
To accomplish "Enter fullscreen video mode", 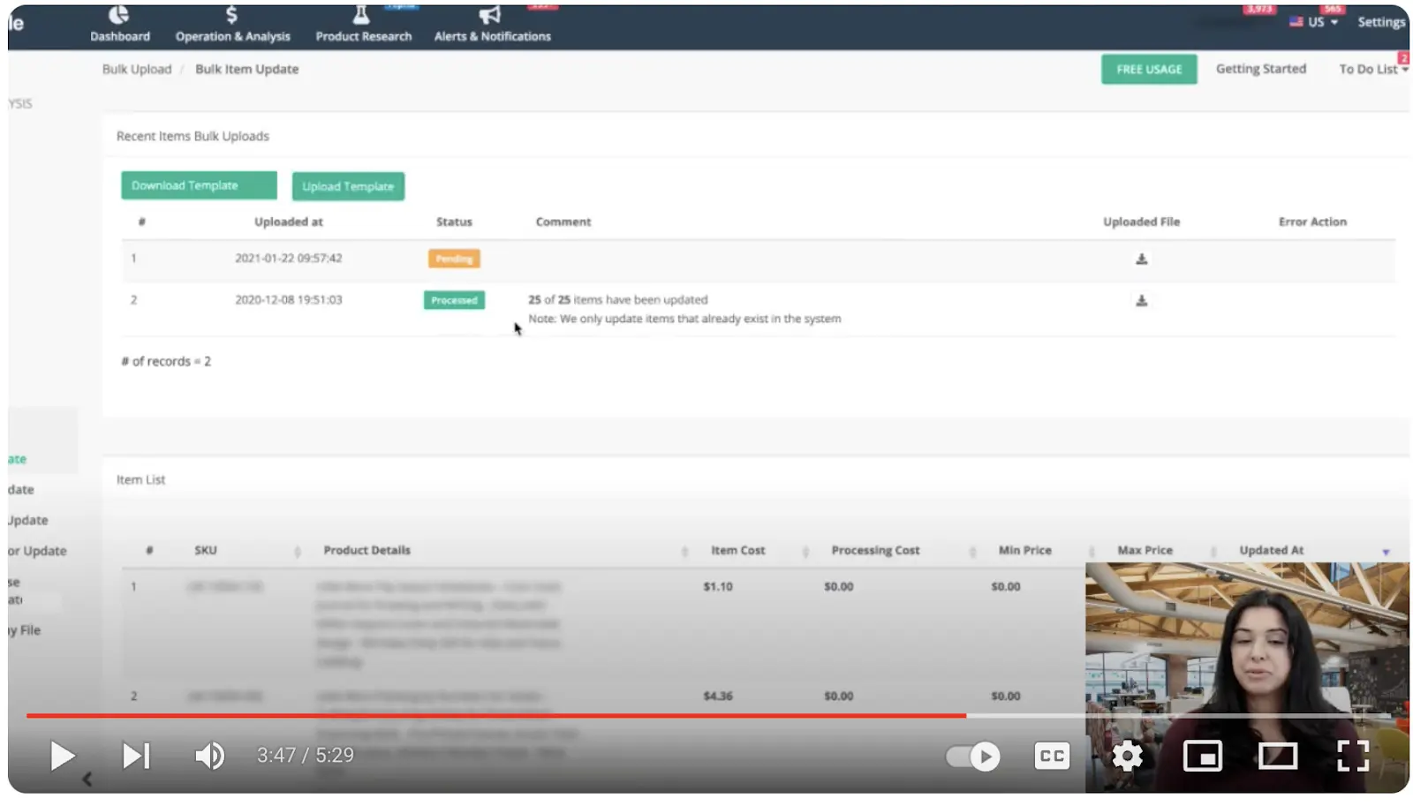I will tap(1352, 757).
